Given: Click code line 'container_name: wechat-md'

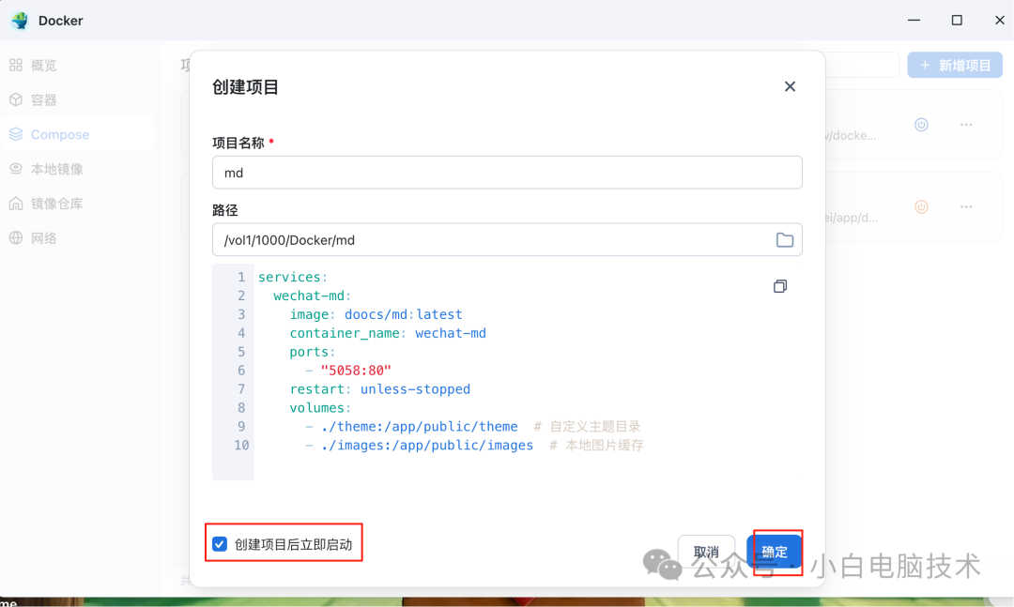Looking at the screenshot, I should [388, 333].
